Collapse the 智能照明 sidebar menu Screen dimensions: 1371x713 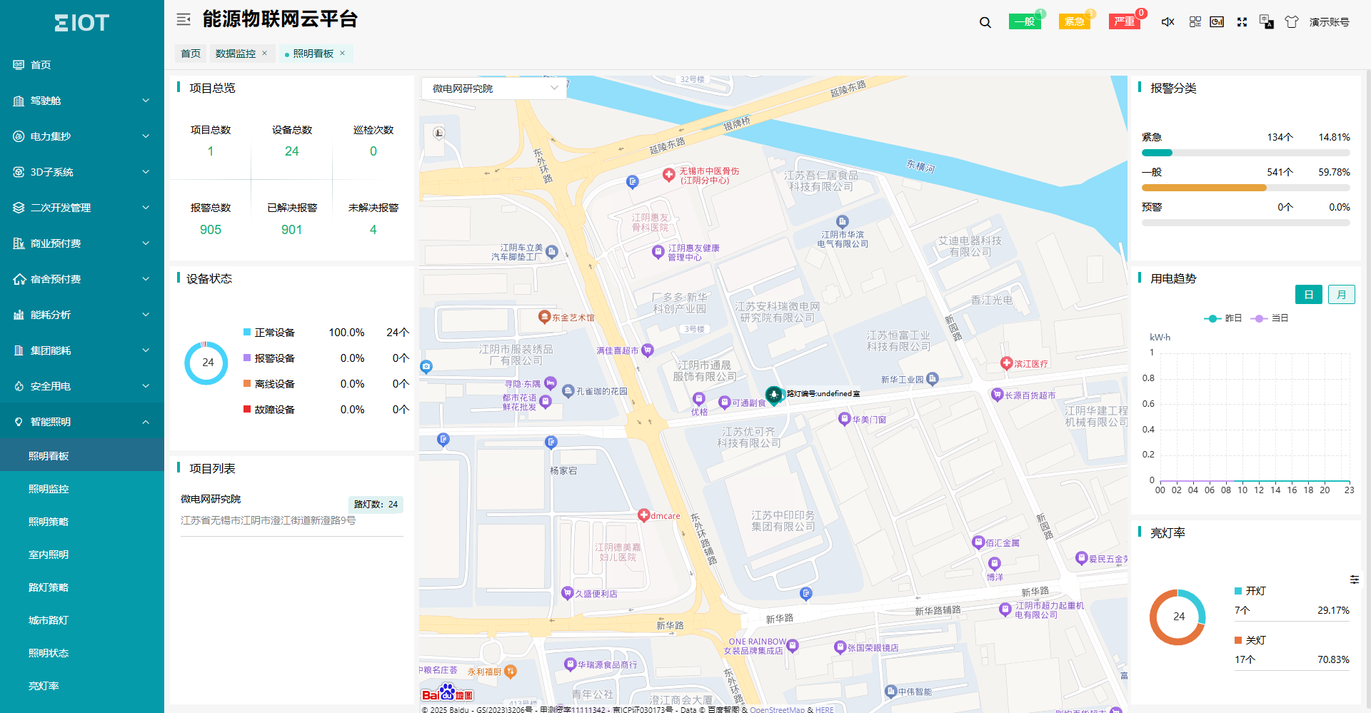point(82,422)
